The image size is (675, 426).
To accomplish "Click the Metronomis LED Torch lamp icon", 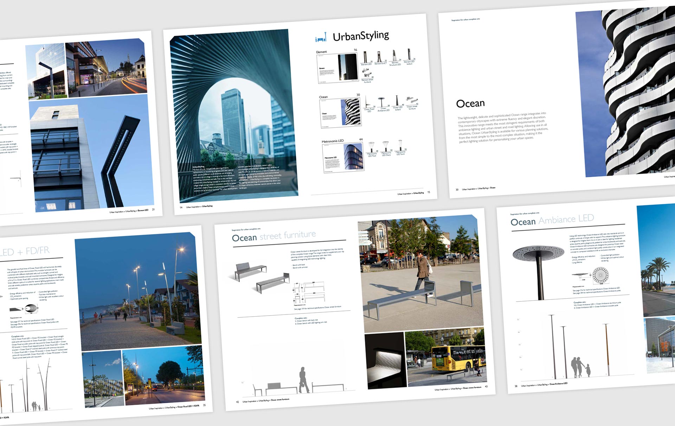I will coord(400,145).
